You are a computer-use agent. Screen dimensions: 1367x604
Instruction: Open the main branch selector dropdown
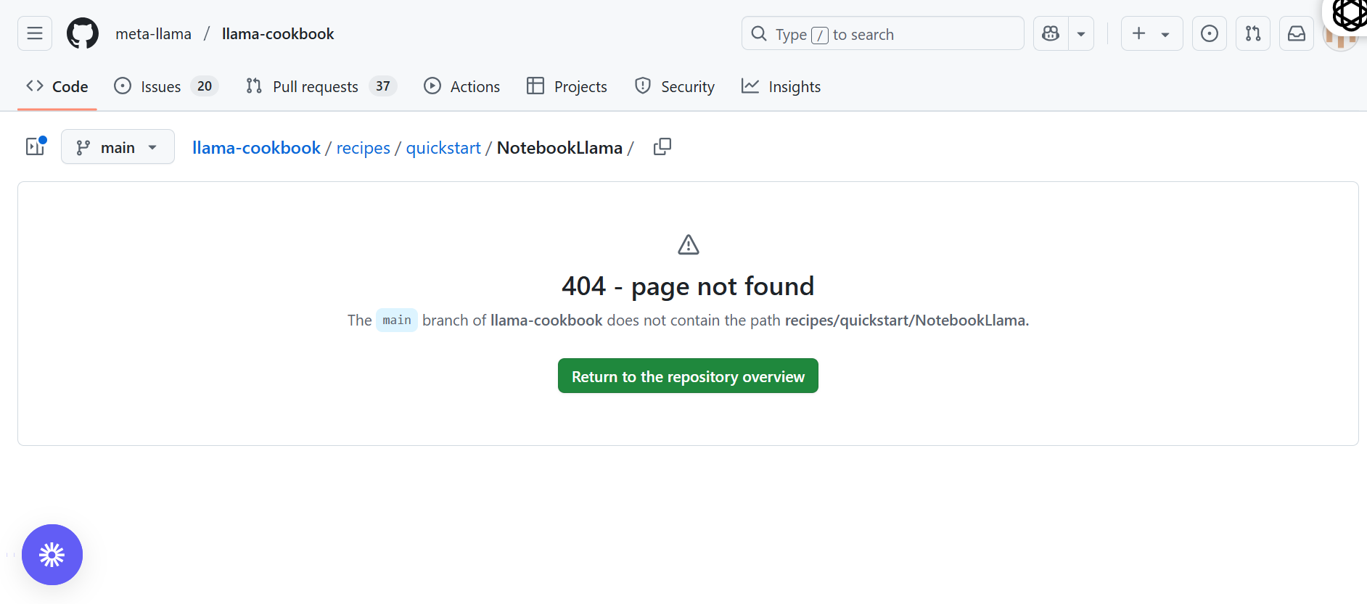[118, 146]
